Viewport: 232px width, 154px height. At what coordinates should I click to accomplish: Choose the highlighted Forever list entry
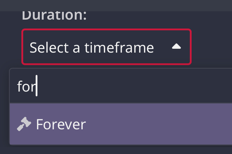point(119,124)
